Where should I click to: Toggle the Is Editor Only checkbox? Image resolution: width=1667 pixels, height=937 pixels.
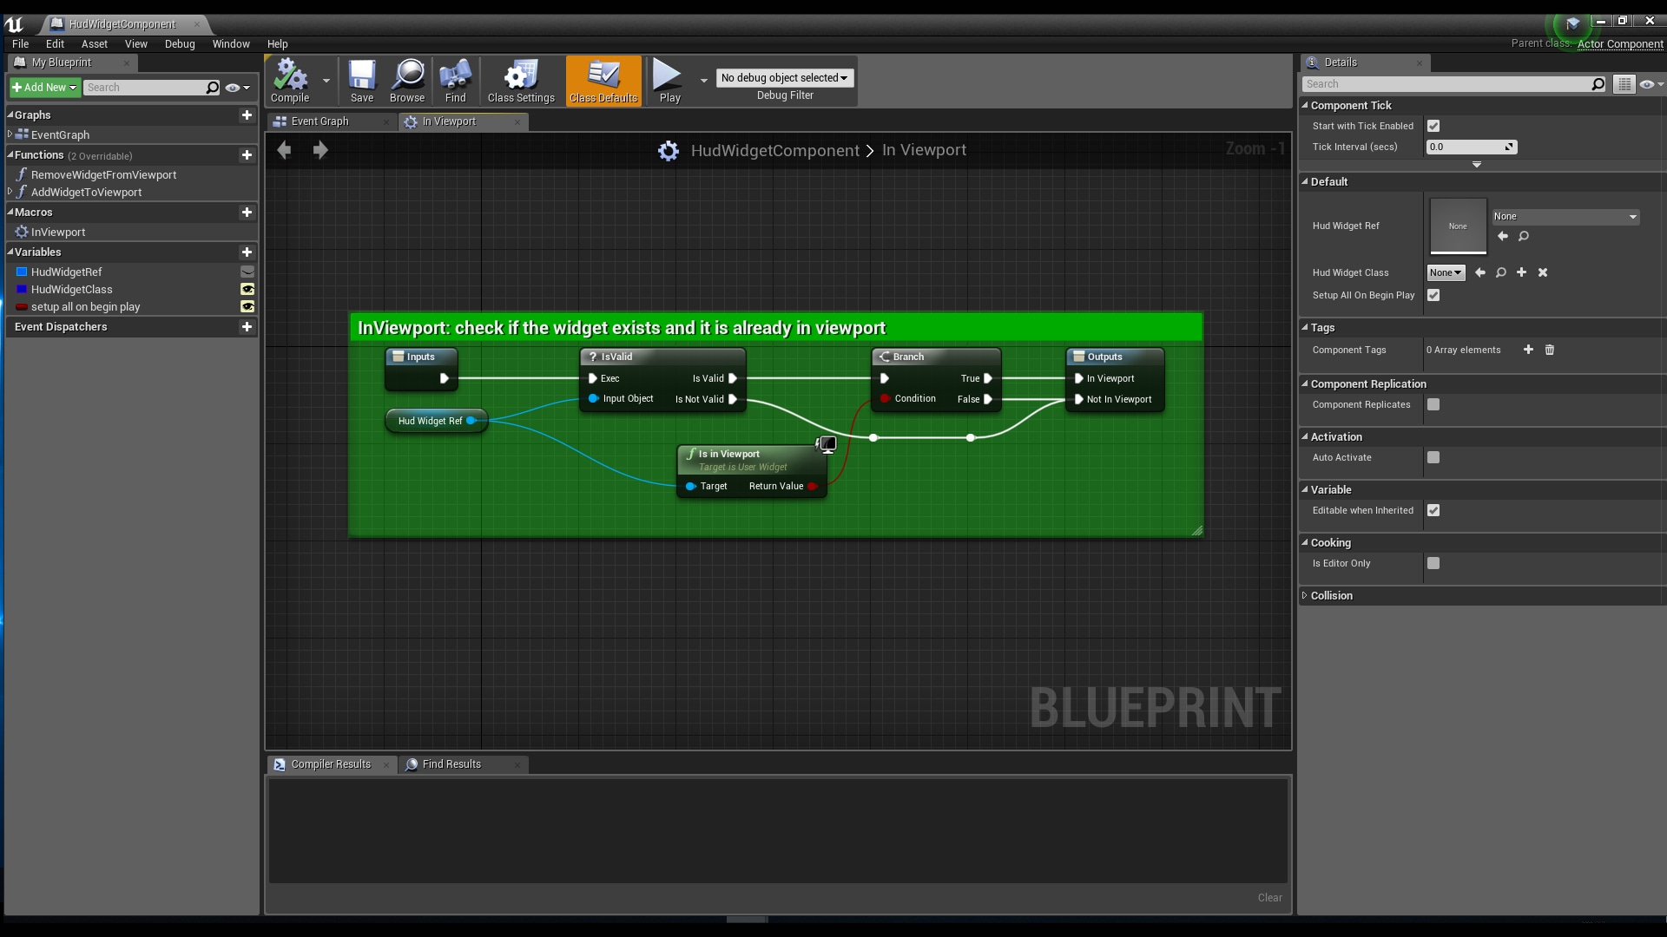(1433, 563)
